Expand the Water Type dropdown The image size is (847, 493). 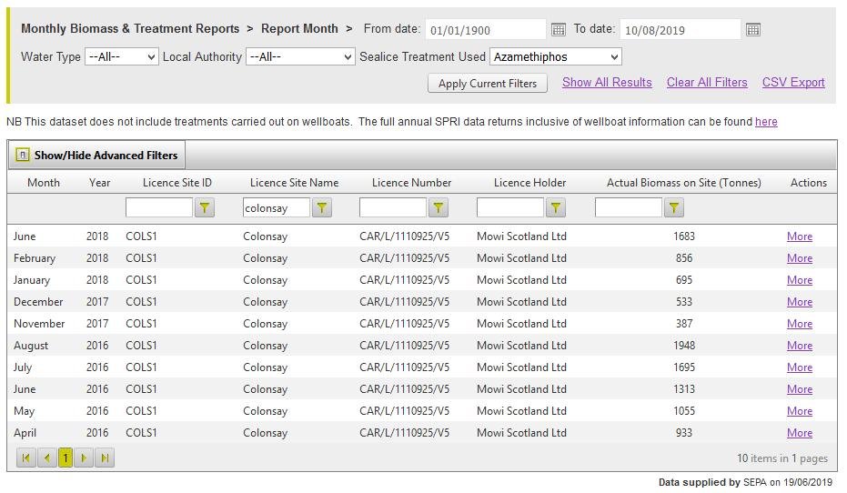tap(122, 57)
